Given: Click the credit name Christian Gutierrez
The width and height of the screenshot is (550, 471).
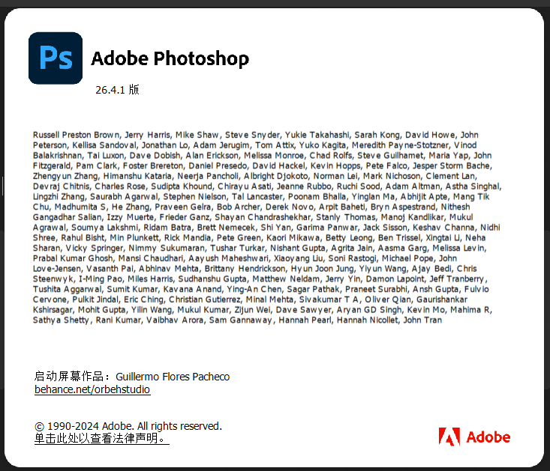Looking at the screenshot, I should coord(205,300).
